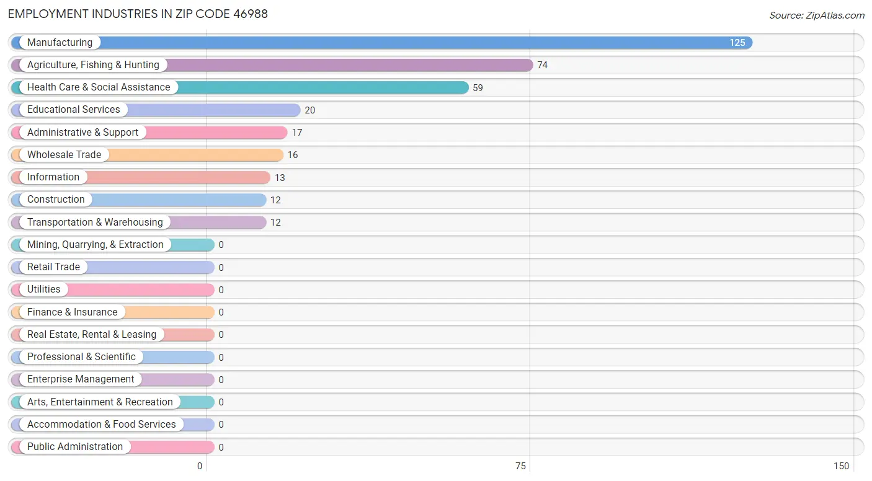This screenshot has height=481, width=872.
Task: Click the Manufacturing value 125
Action: [737, 43]
